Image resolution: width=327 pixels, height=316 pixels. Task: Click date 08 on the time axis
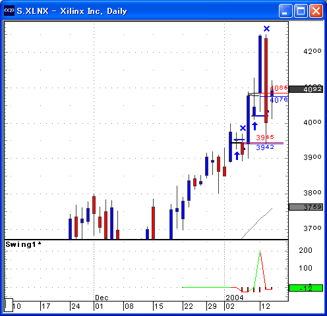coord(129,306)
